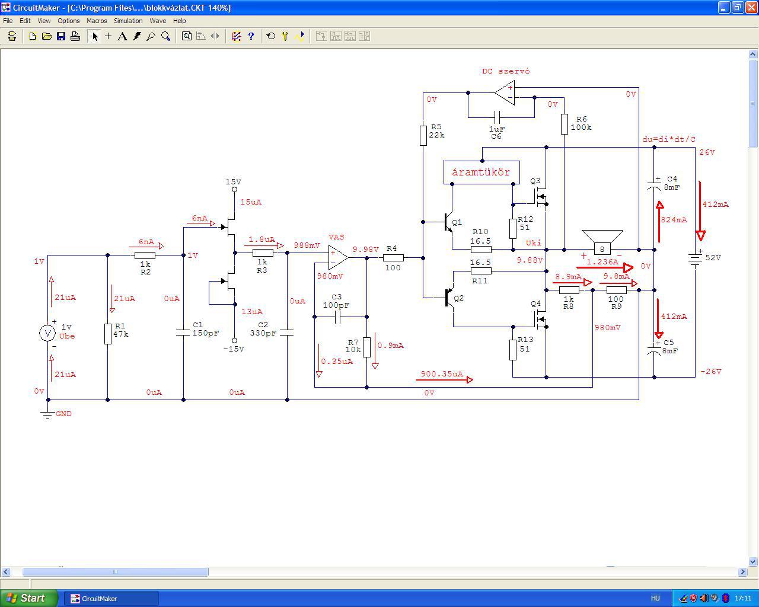Click the Open folder icon
759x607 pixels.
[x=47, y=36]
